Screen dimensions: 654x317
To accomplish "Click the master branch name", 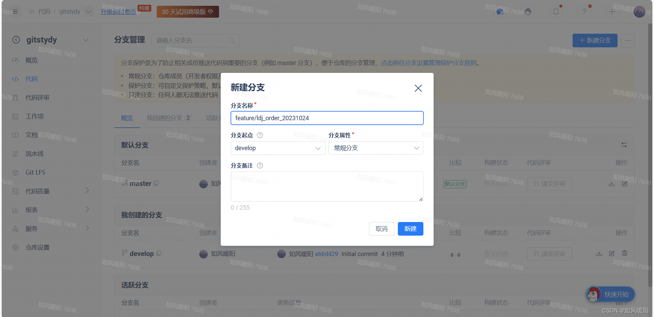I will 140,184.
